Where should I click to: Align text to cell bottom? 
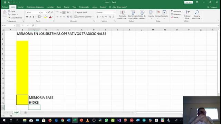(x=64, y=12)
